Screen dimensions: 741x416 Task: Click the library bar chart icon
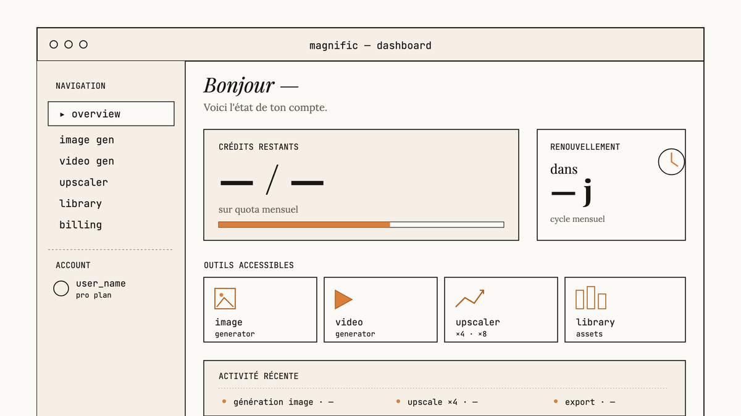(x=591, y=298)
